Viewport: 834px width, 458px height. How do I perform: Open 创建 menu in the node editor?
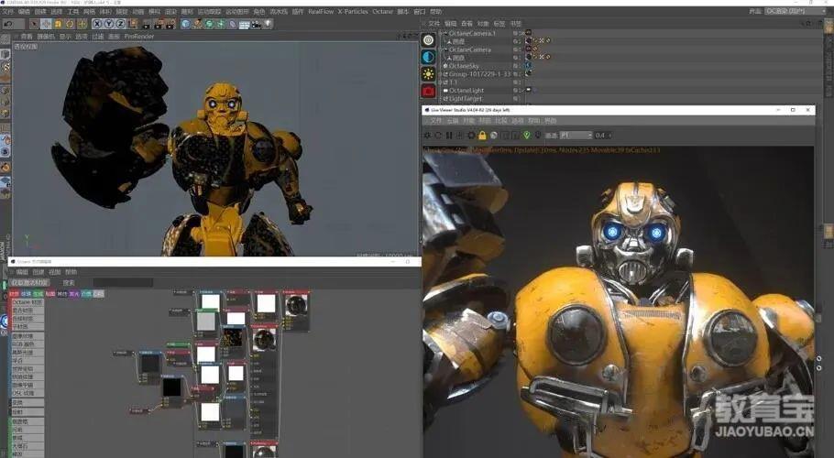tap(38, 272)
